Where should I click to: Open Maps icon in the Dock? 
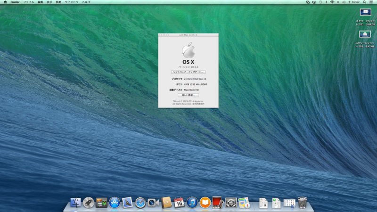tap(244, 203)
